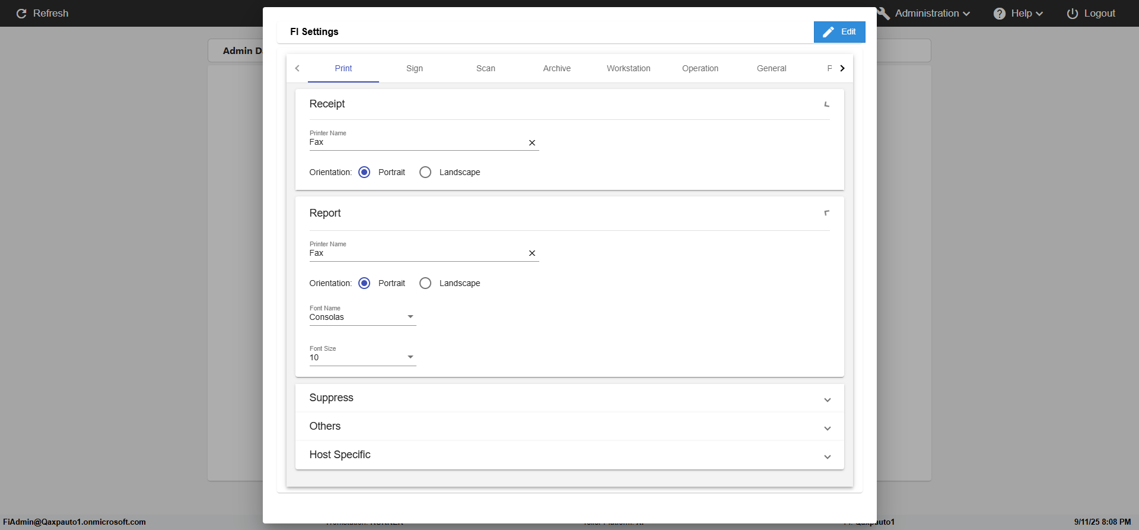1139x530 pixels.
Task: Switch to the Workstation tab
Action: point(628,68)
